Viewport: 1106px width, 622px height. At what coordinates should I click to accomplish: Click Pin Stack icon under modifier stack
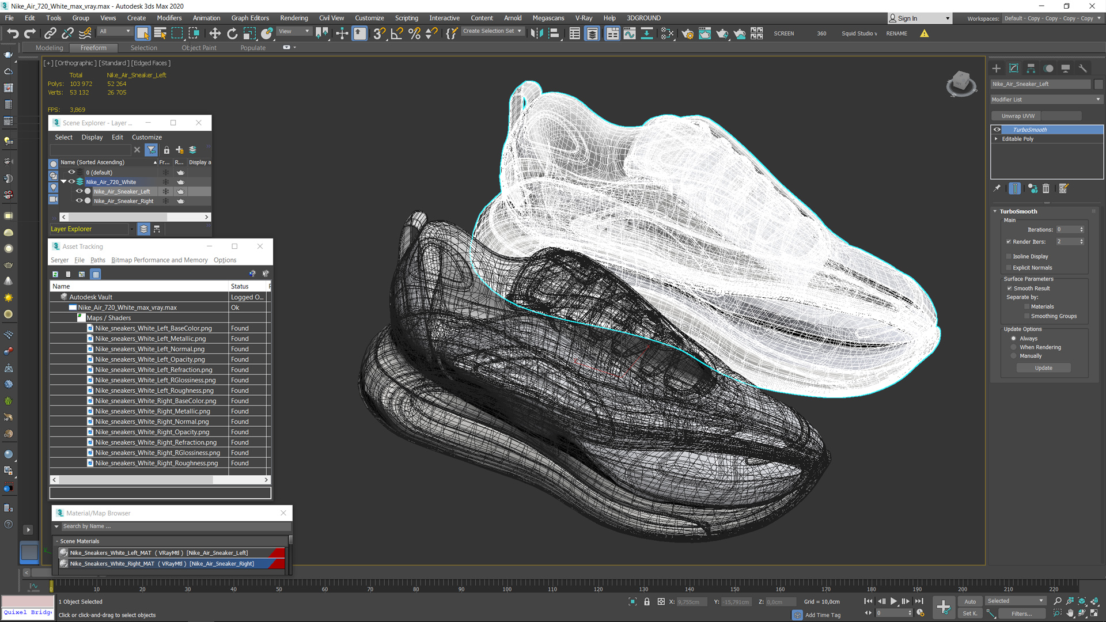(997, 188)
